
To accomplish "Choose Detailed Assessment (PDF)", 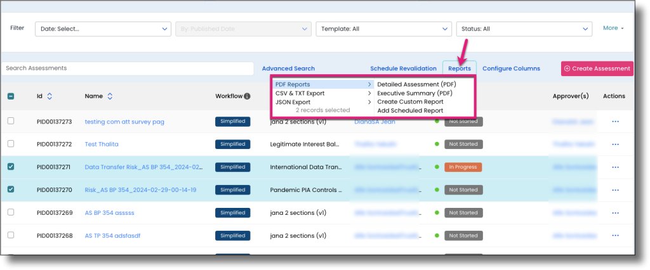I will click(x=416, y=84).
